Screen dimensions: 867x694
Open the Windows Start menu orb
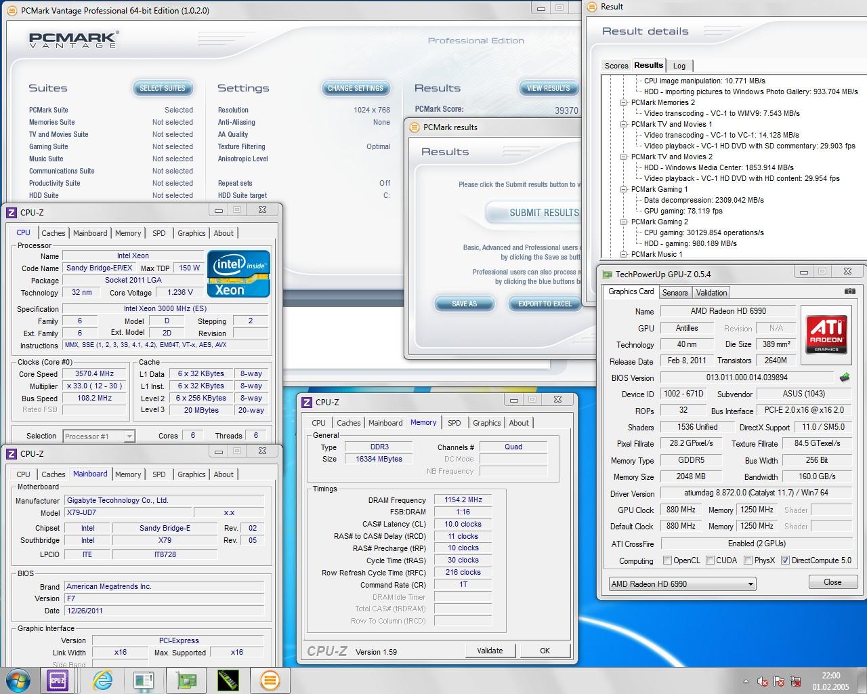click(x=18, y=680)
